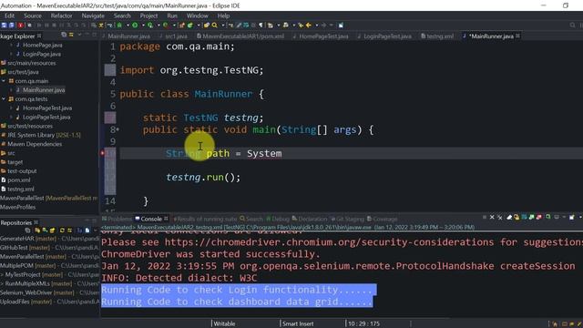Click the Writable status bar field

[x=225, y=323]
